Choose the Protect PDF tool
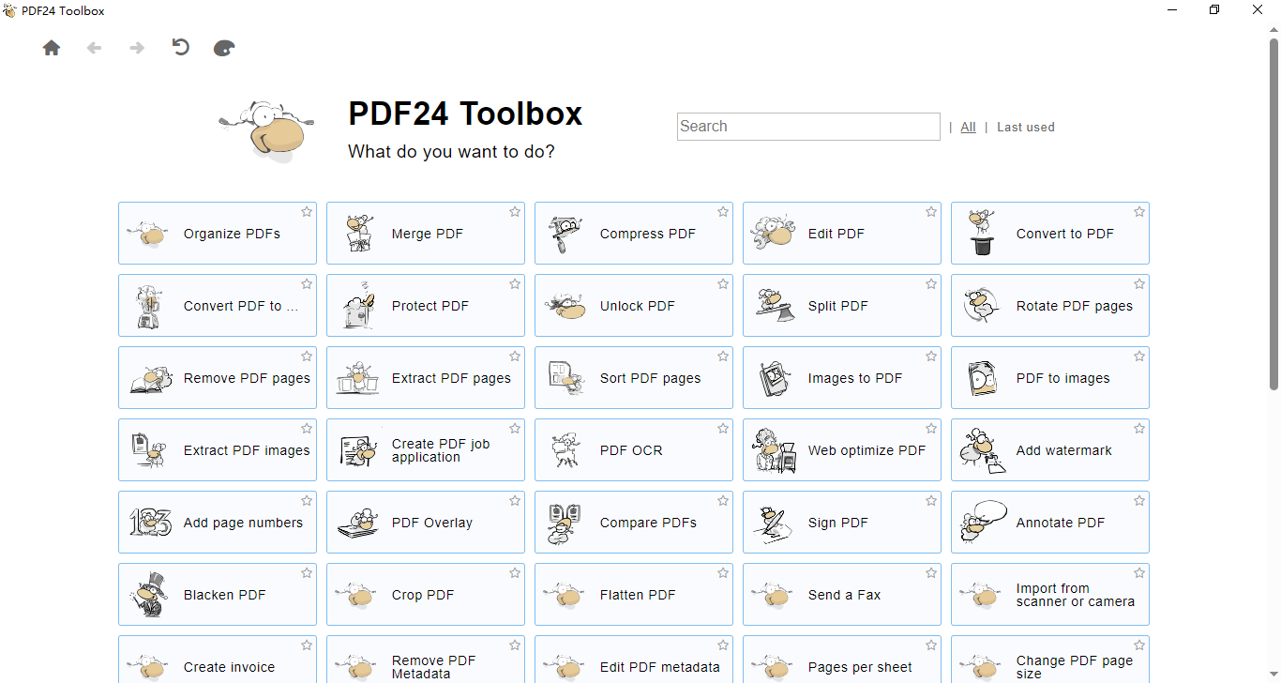The image size is (1281, 683). click(x=426, y=306)
